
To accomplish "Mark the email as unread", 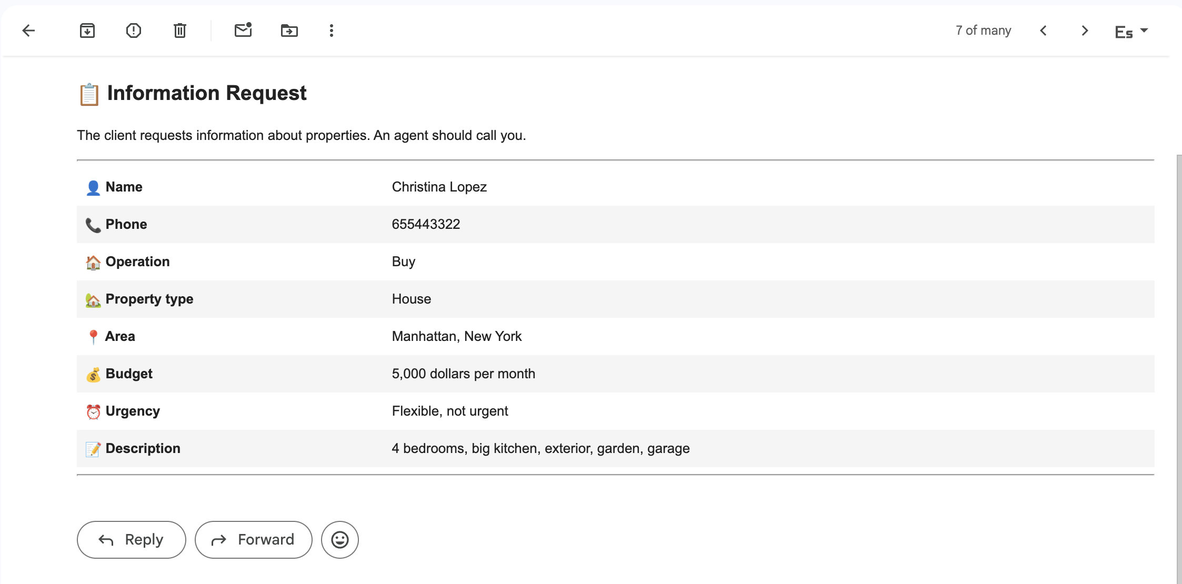I will tap(243, 30).
